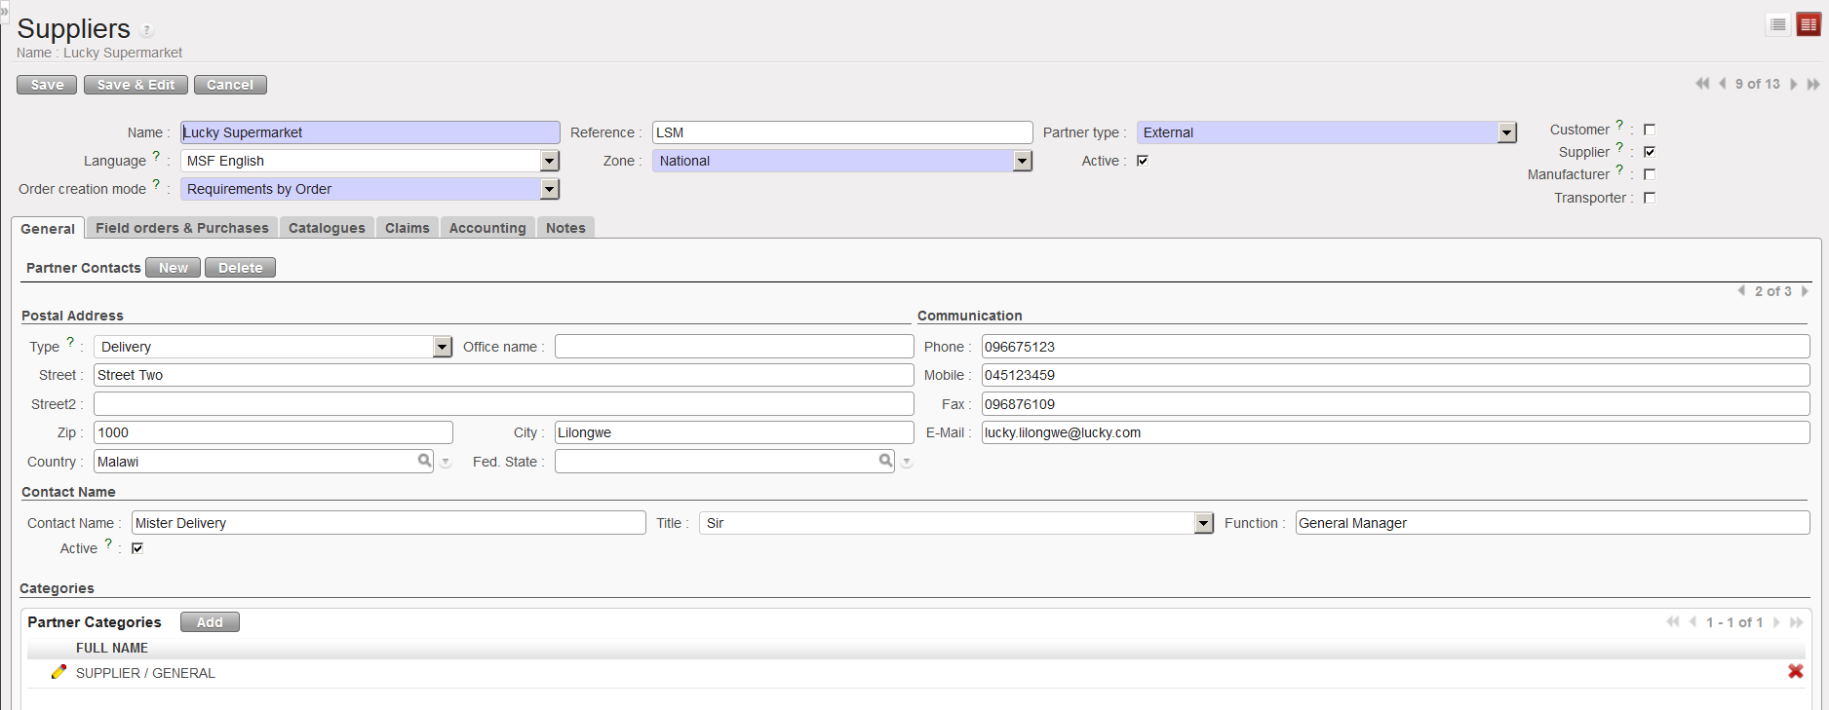Viewport: 1829px width, 710px height.
Task: Add a new partner category
Action: click(x=210, y=622)
